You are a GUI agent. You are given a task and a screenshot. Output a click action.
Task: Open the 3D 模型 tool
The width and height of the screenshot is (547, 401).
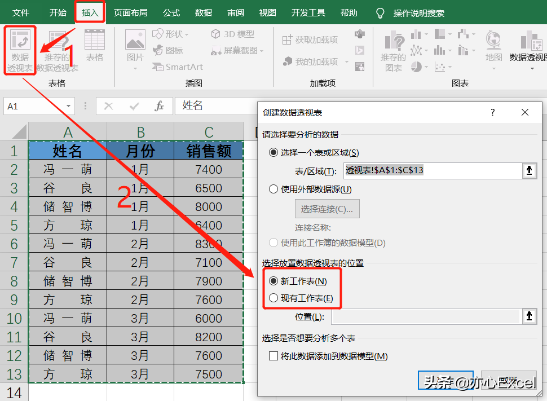tap(233, 34)
